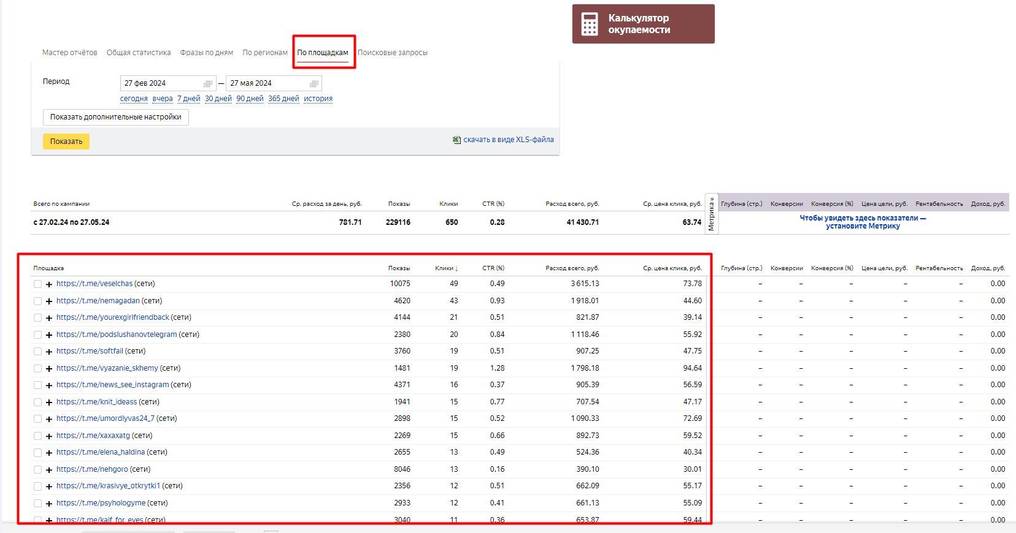Click the XLS file download icon
This screenshot has width=1016, height=533.
click(x=456, y=140)
